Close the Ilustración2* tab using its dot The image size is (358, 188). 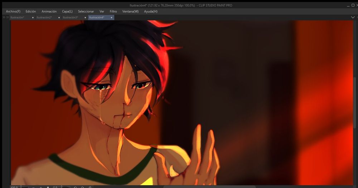click(59, 18)
